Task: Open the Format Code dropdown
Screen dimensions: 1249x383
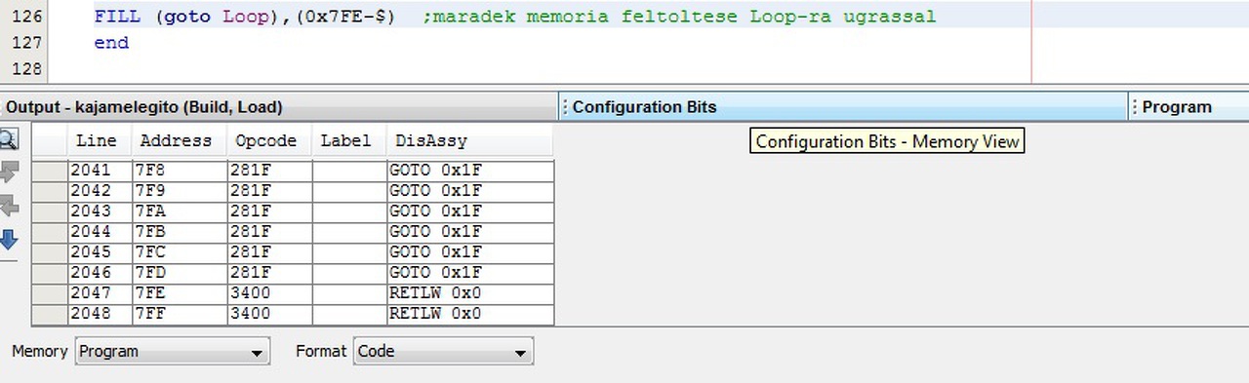Action: coord(443,351)
